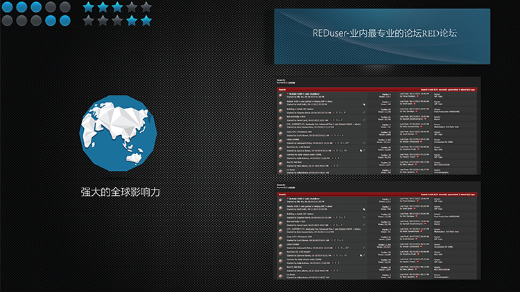Select the first blue star in the top star row
This screenshot has width=520, height=292.
(x=88, y=7)
